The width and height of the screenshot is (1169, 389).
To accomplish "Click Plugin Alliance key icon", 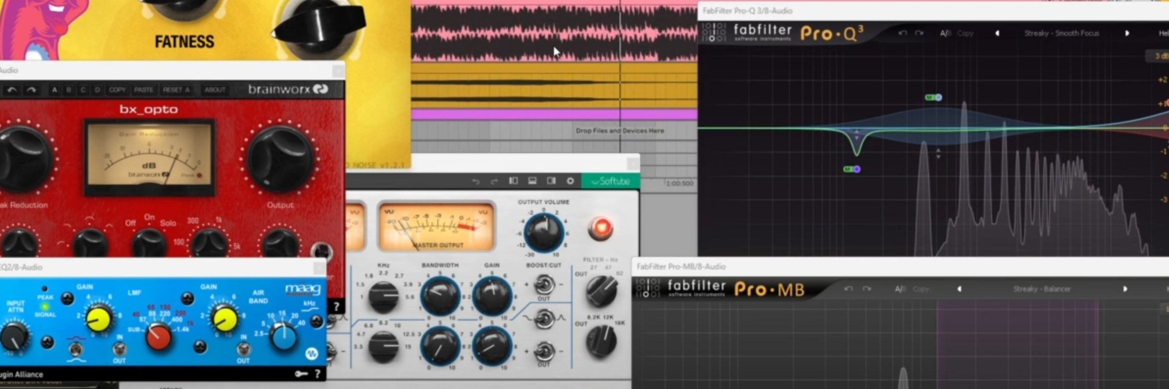I will coord(301,373).
